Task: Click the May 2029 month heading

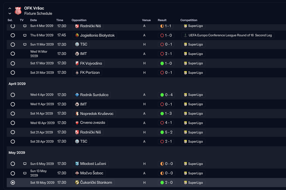Action: (17, 153)
